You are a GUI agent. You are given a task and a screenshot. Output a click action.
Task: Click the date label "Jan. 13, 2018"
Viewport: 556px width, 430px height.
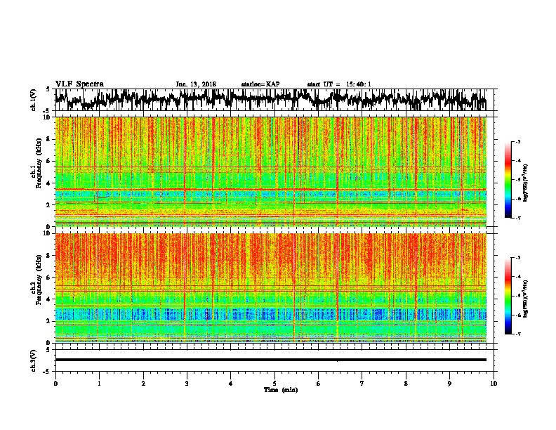pyautogui.click(x=196, y=84)
